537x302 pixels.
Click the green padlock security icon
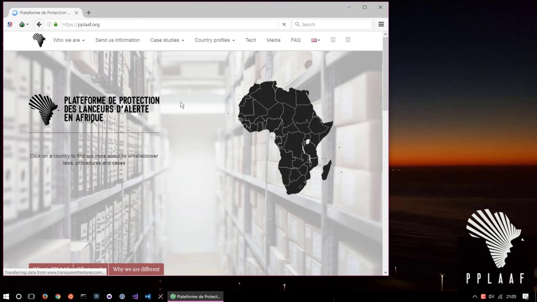click(x=55, y=24)
